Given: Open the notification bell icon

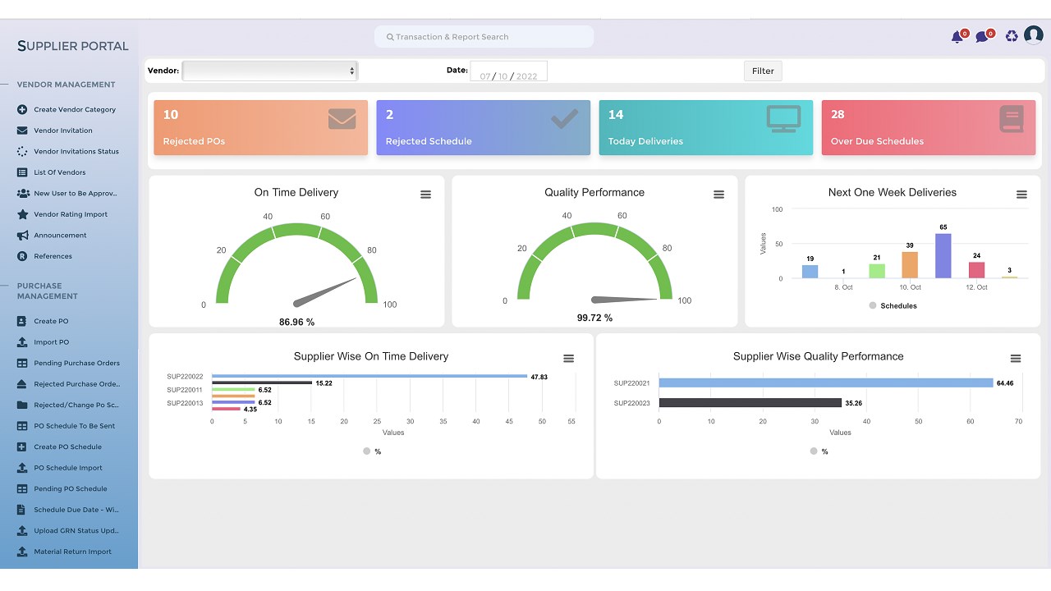Looking at the screenshot, I should point(957,37).
